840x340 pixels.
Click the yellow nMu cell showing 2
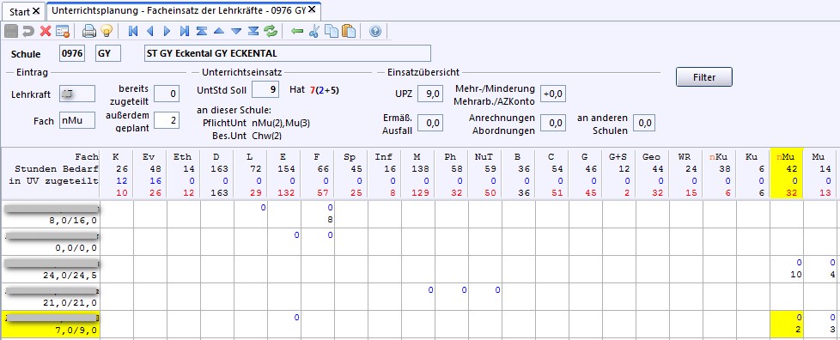click(x=787, y=325)
